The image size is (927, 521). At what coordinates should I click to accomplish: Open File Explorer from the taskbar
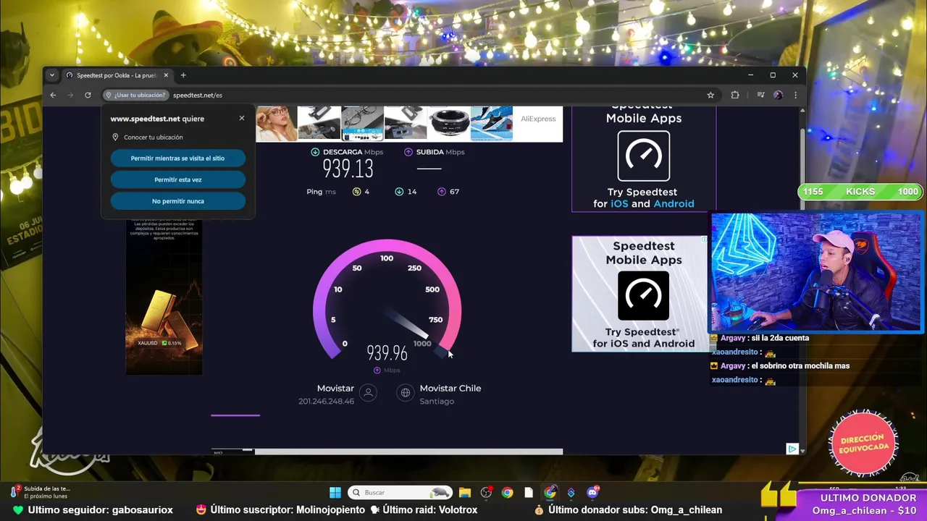coord(465,493)
